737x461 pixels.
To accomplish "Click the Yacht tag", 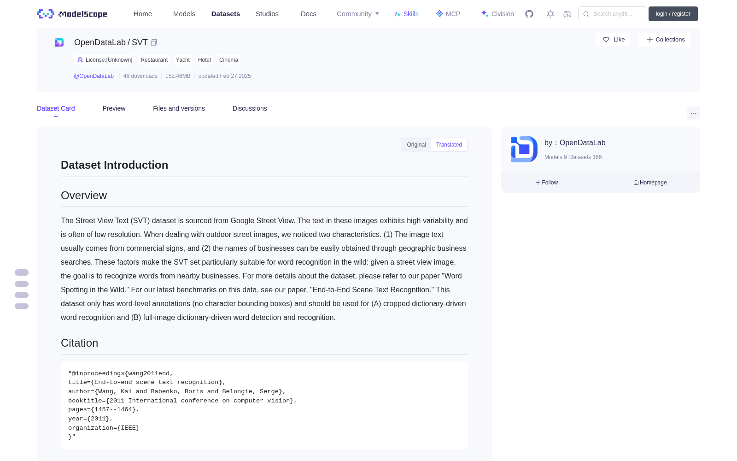I will coord(183,60).
